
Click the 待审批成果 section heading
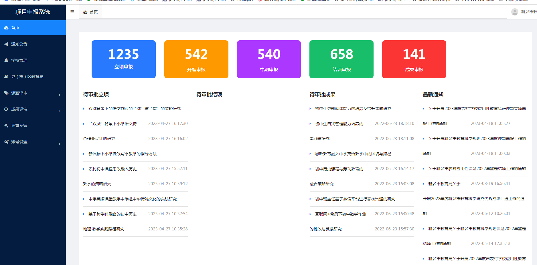coord(322,94)
